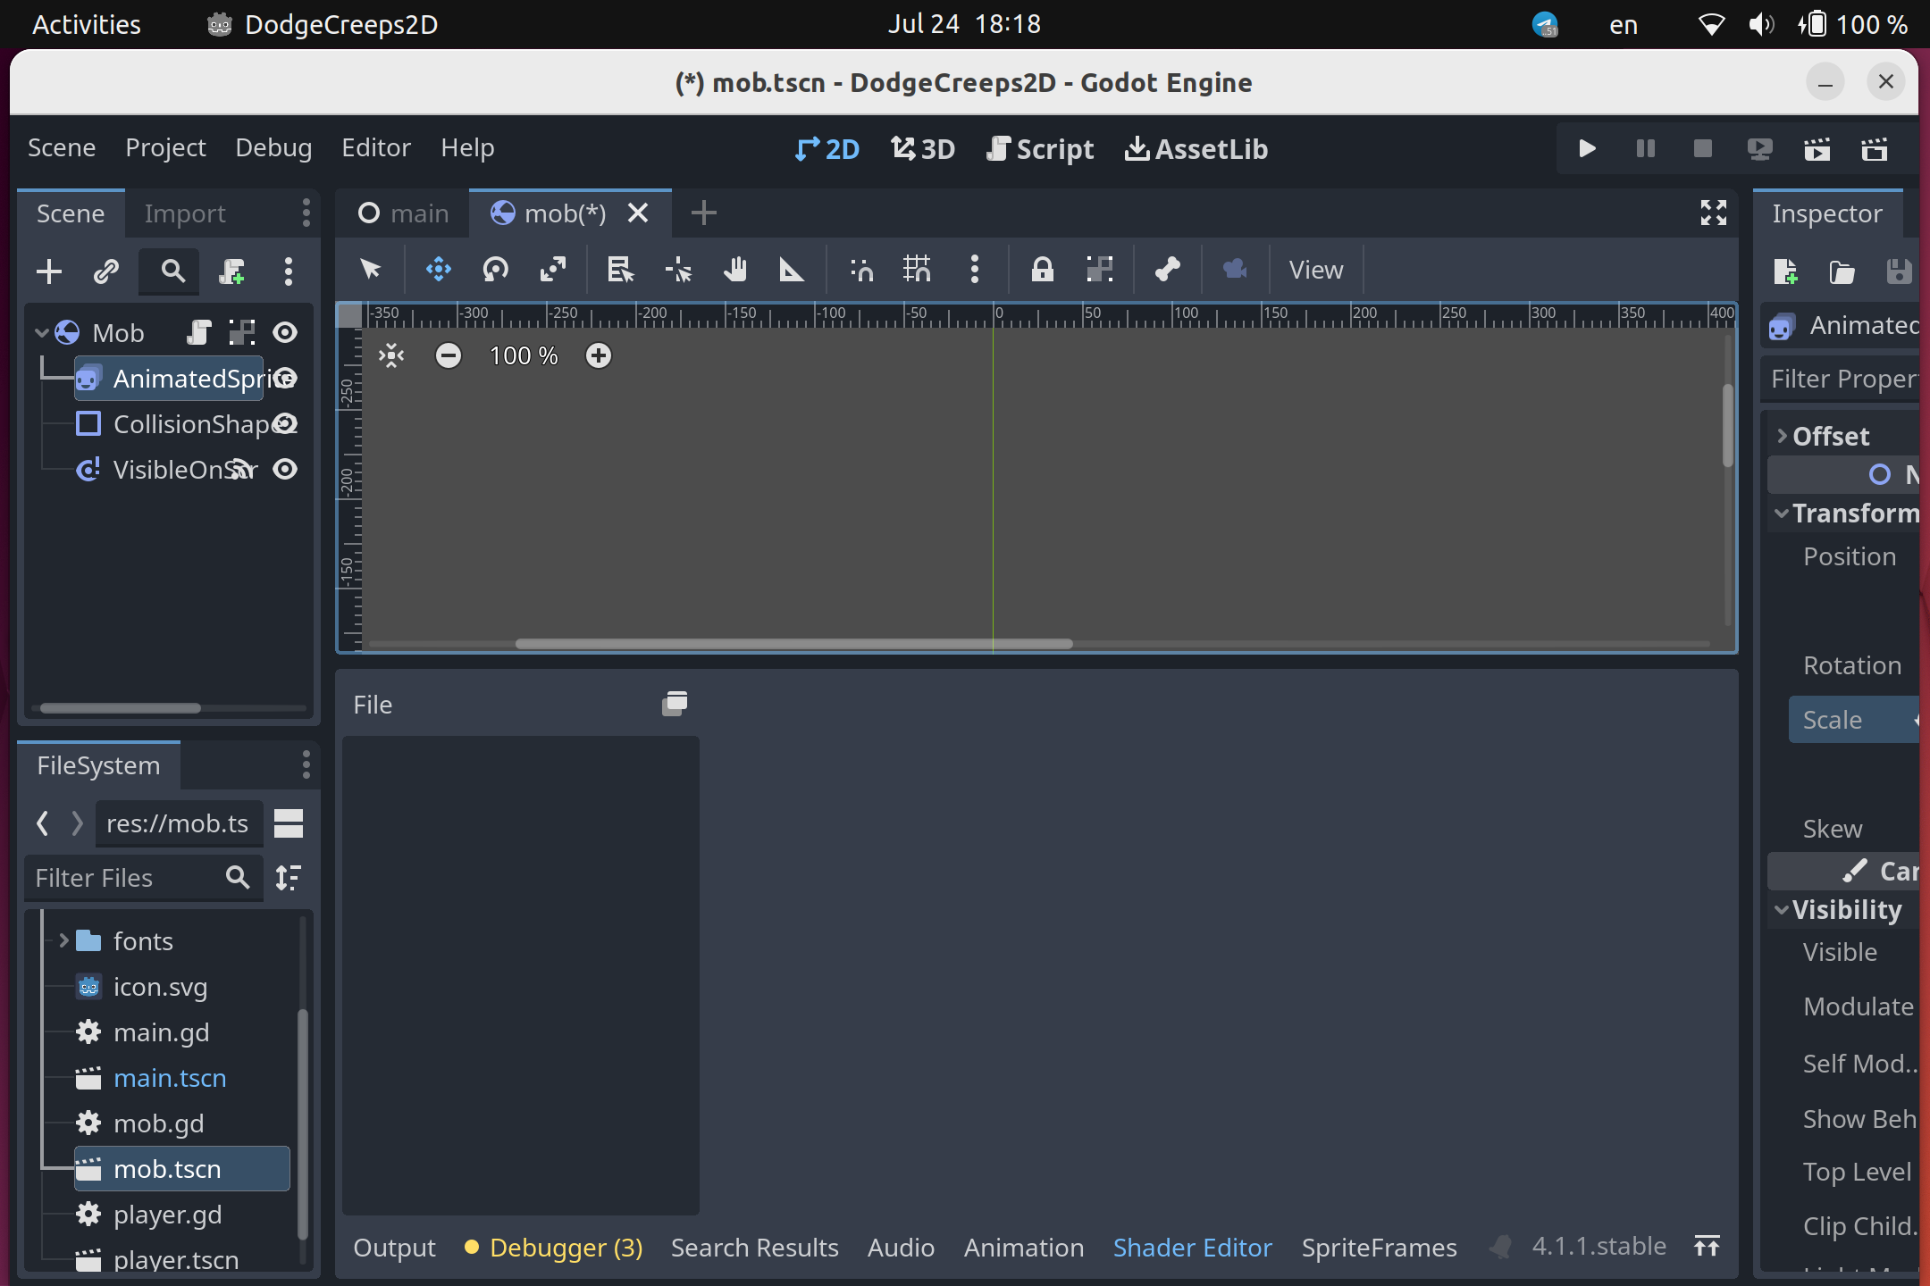Select the Scale mode tool
Image resolution: width=1930 pixels, height=1286 pixels.
tap(554, 270)
